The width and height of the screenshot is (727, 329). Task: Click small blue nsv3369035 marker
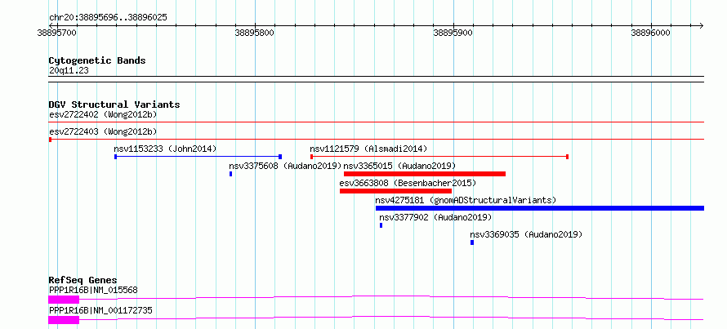[472, 242]
